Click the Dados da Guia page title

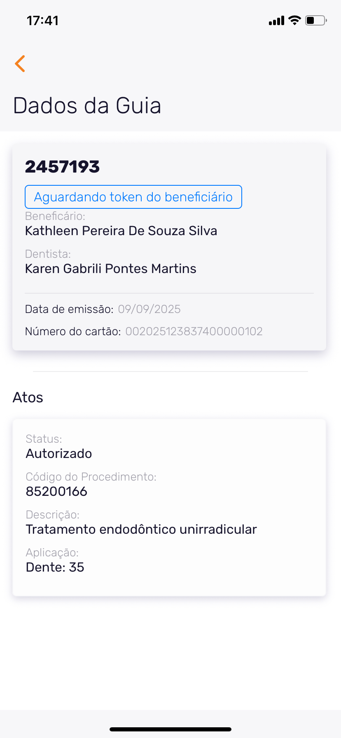pos(87,105)
